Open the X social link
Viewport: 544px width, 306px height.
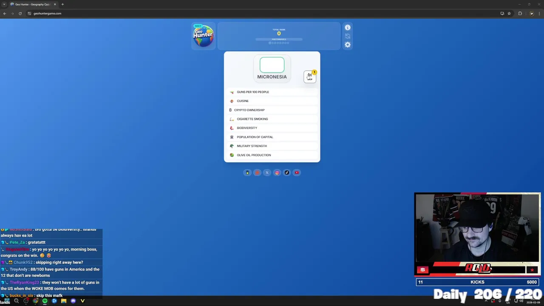[267, 173]
